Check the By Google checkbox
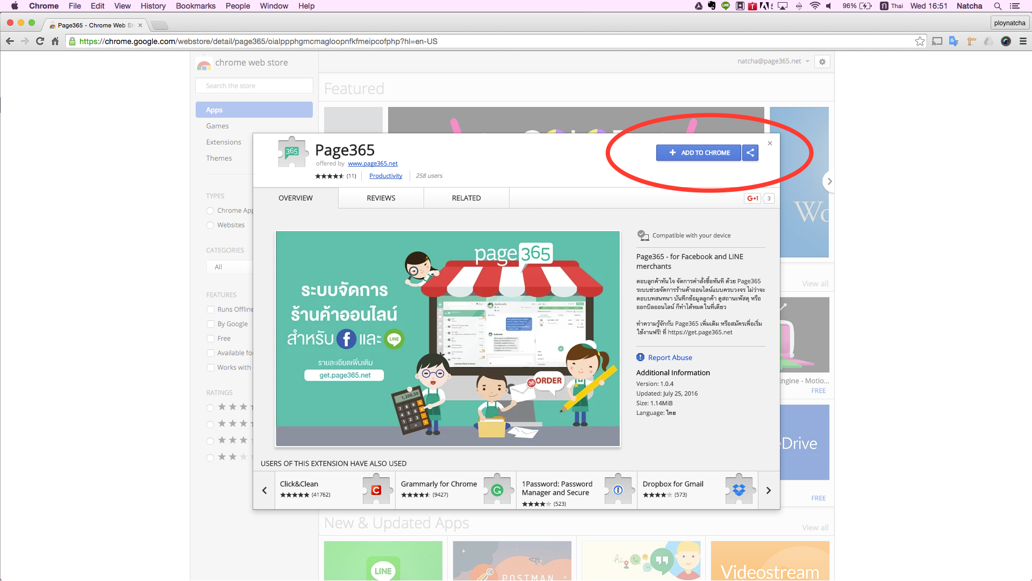Viewport: 1032px width, 581px height. pos(211,324)
